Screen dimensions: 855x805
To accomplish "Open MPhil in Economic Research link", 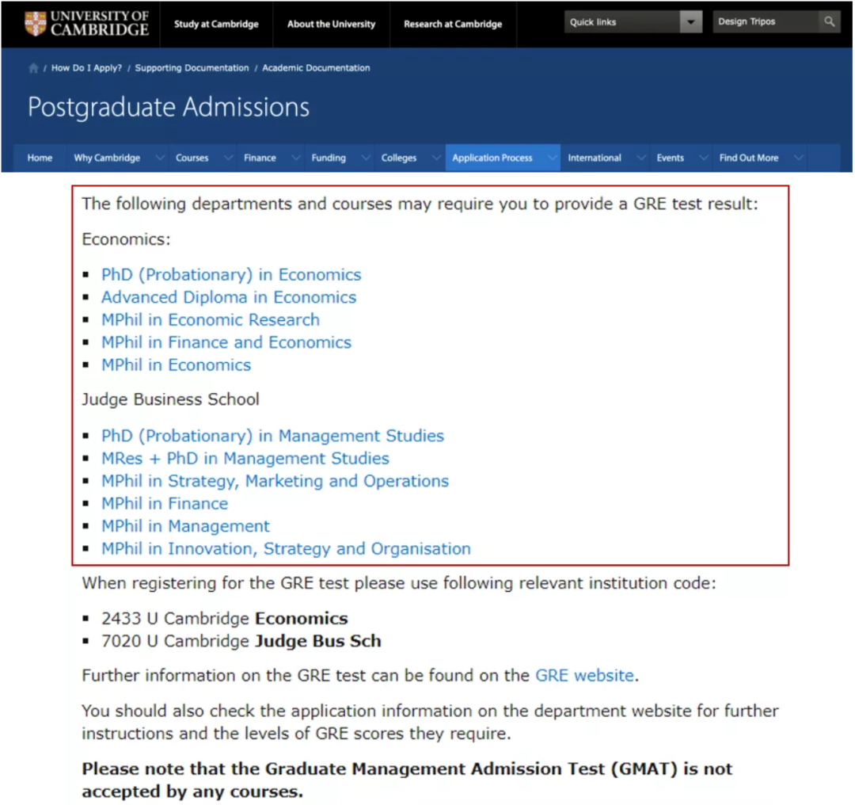I will (x=211, y=320).
